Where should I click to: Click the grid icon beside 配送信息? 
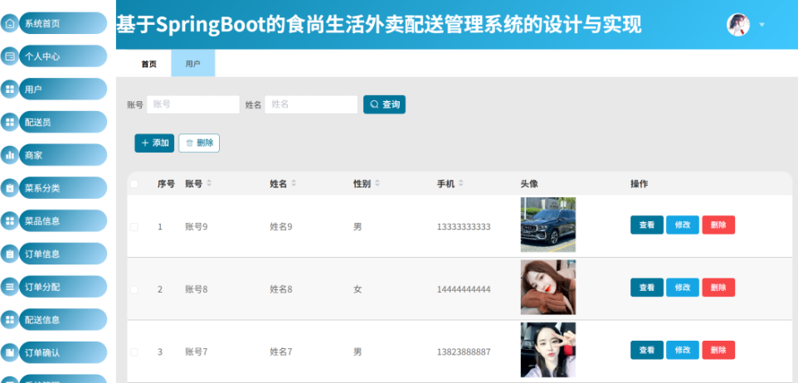point(9,319)
